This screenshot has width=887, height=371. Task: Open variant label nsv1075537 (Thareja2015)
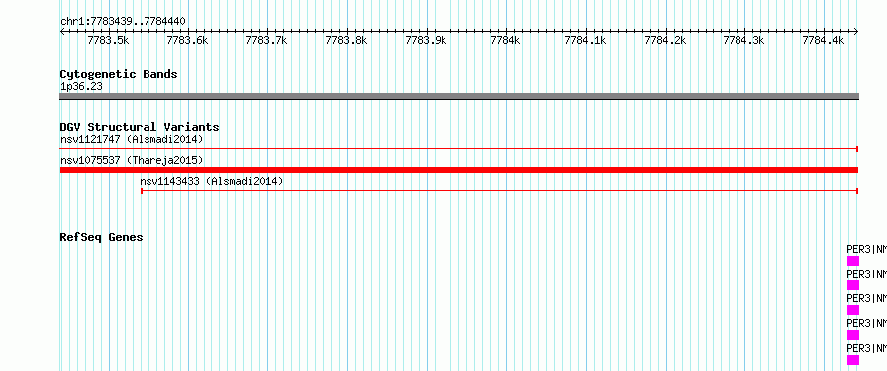[132, 160]
